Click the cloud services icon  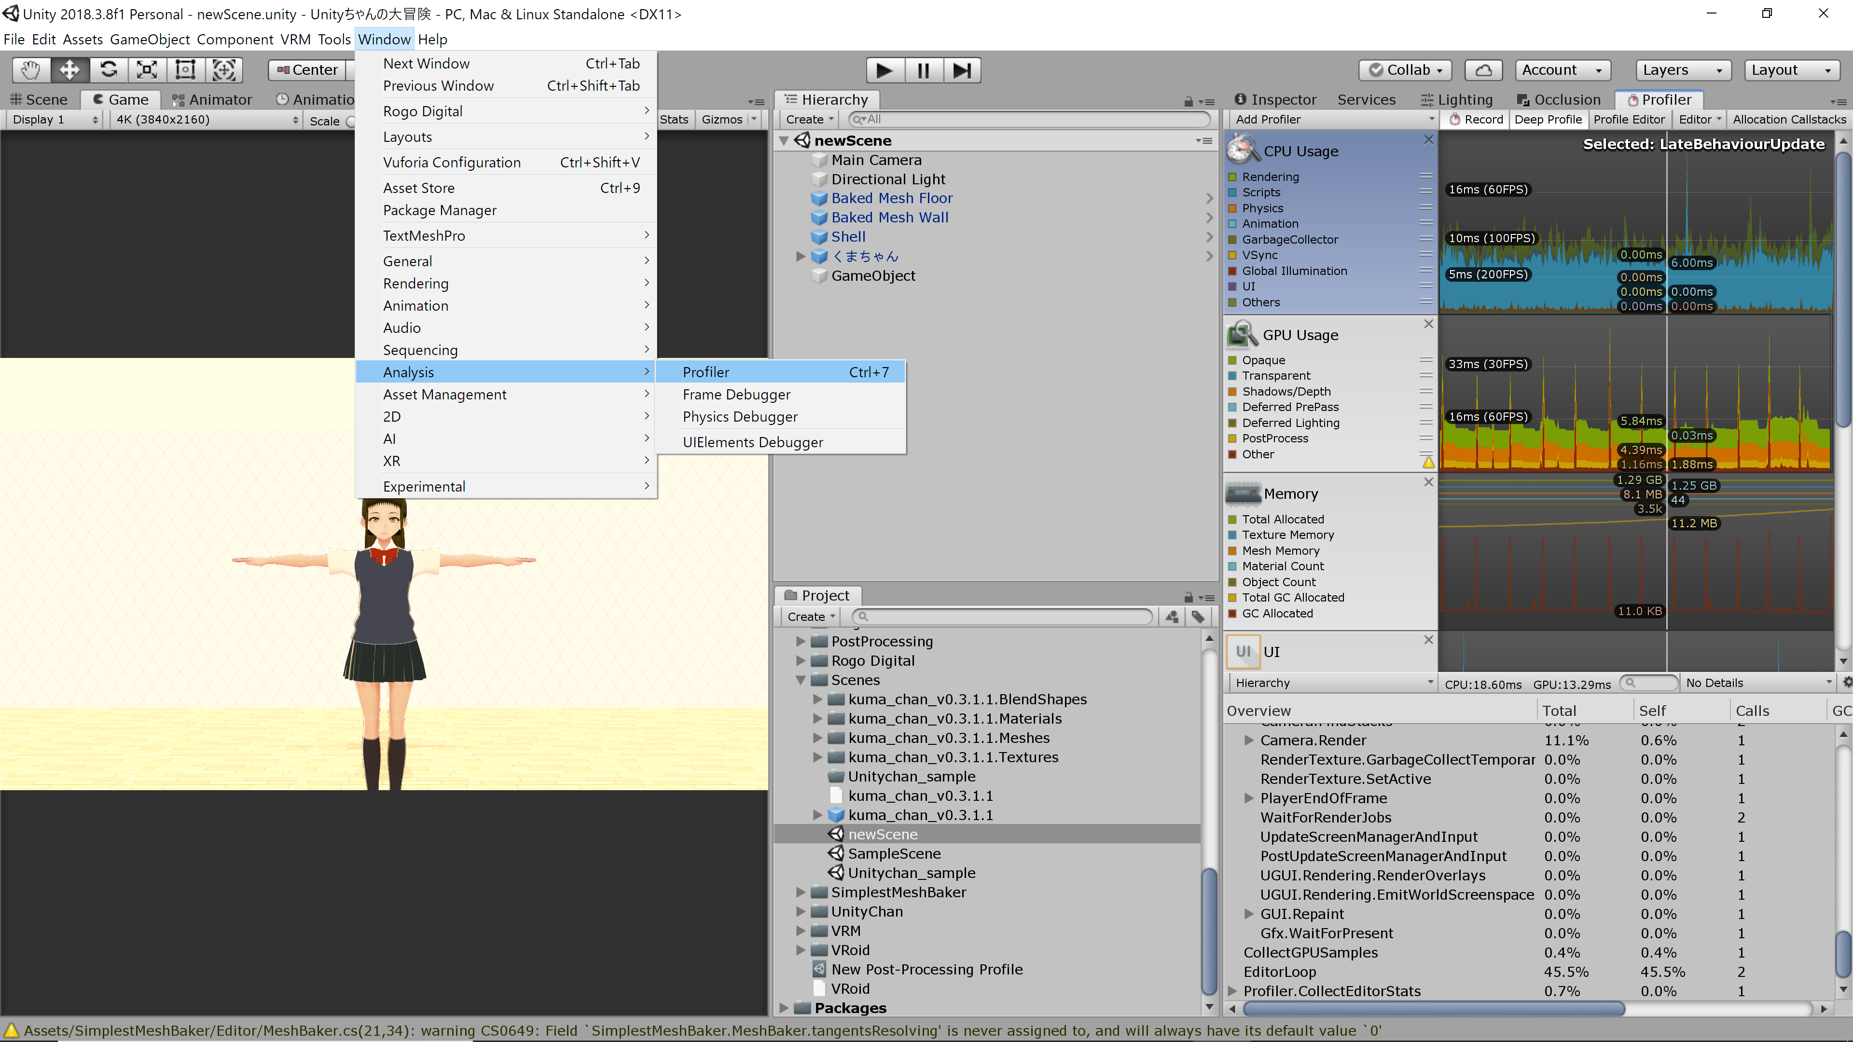[1483, 70]
